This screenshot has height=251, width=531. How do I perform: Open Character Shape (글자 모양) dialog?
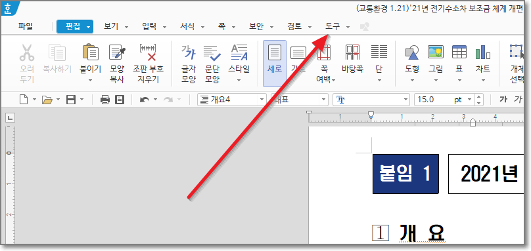189,64
